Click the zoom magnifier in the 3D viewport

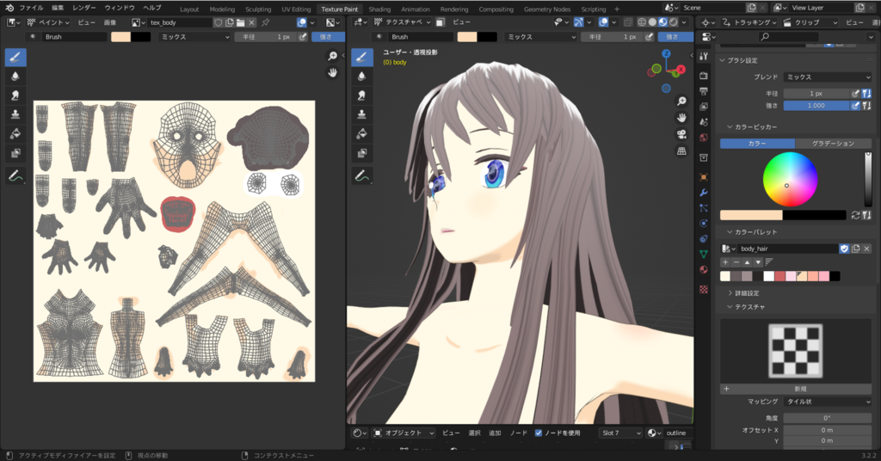point(681,101)
